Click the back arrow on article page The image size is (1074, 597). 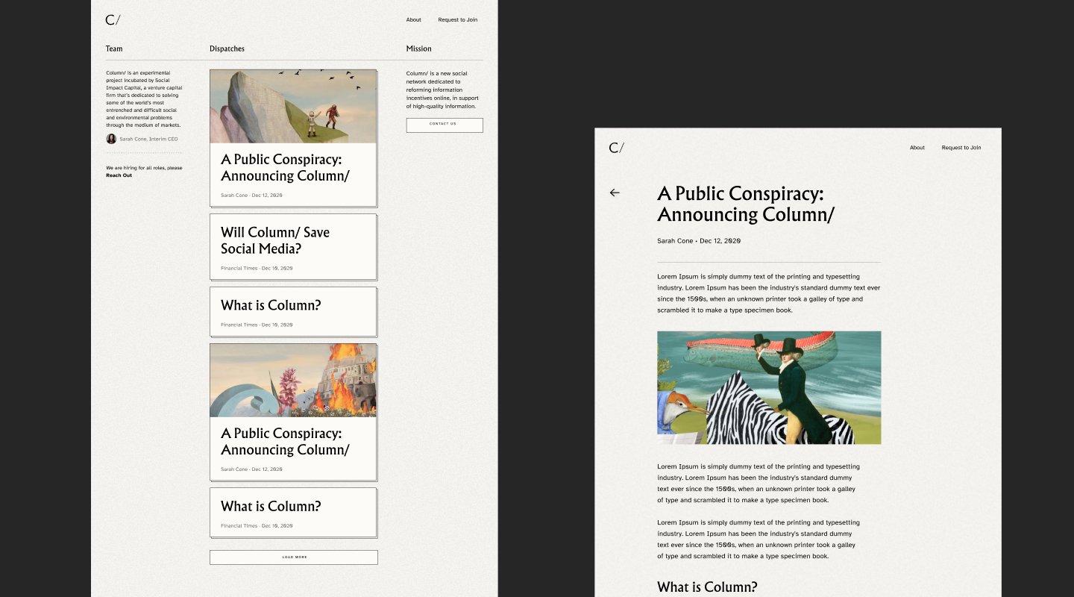[x=615, y=193]
